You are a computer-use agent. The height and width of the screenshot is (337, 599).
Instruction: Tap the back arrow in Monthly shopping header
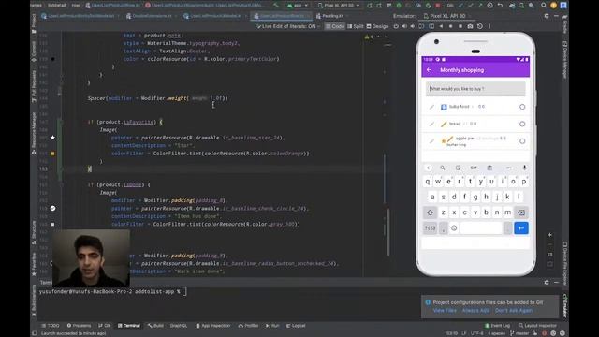(x=429, y=70)
